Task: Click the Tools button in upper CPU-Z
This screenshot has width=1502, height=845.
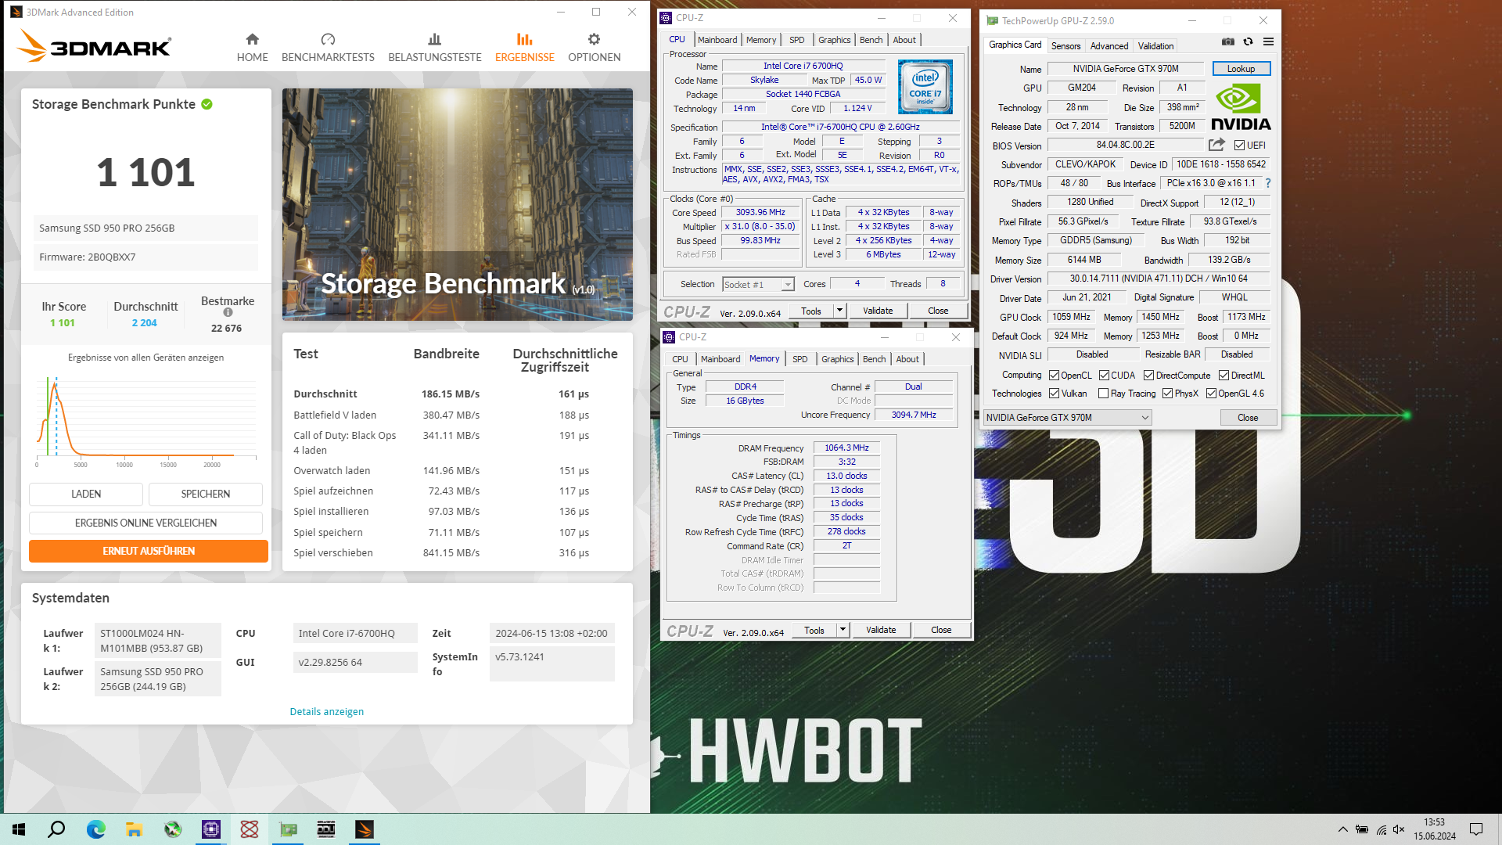Action: tap(811, 311)
